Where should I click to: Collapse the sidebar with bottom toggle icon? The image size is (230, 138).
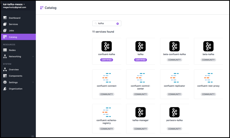pyautogui.click(x=32, y=136)
